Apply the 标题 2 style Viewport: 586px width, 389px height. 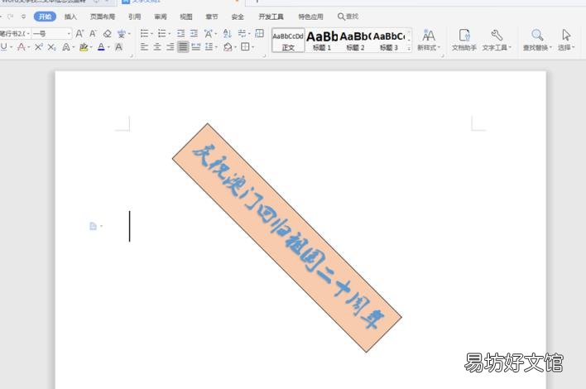pos(355,40)
